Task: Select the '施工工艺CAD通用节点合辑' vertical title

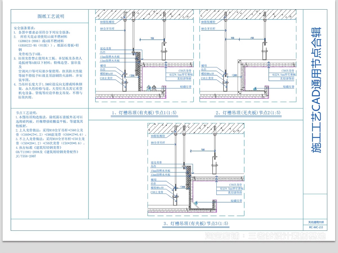Action: pyautogui.click(x=317, y=90)
